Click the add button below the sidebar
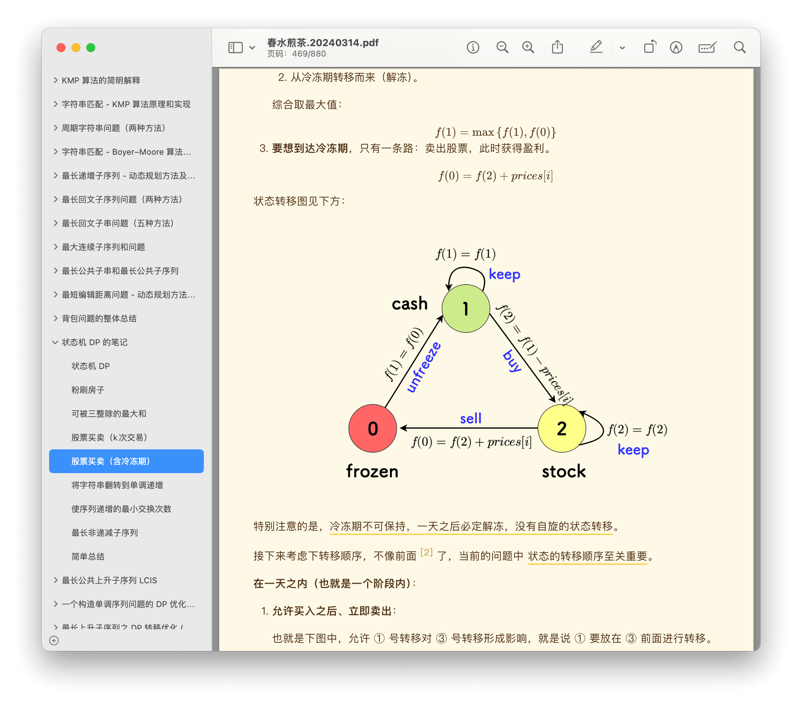Viewport: 802px width, 706px height. tap(54, 641)
